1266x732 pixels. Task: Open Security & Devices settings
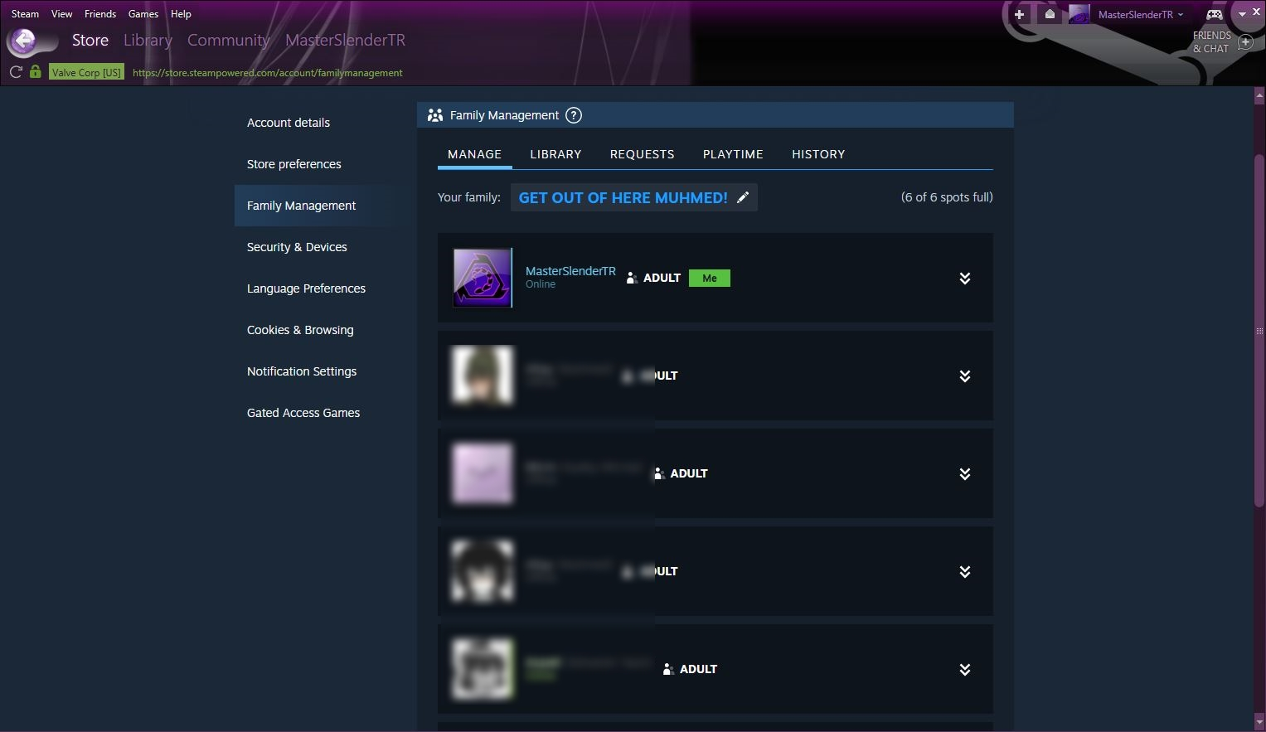click(x=297, y=247)
